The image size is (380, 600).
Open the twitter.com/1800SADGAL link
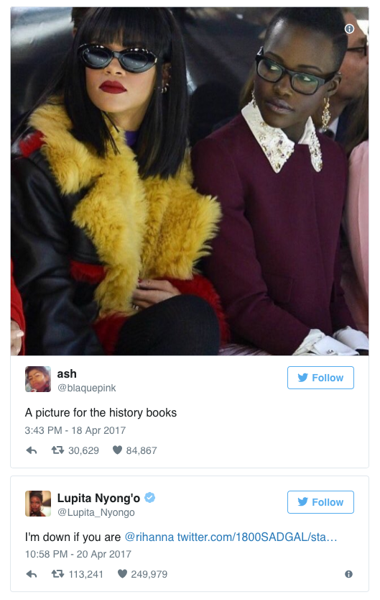click(257, 537)
